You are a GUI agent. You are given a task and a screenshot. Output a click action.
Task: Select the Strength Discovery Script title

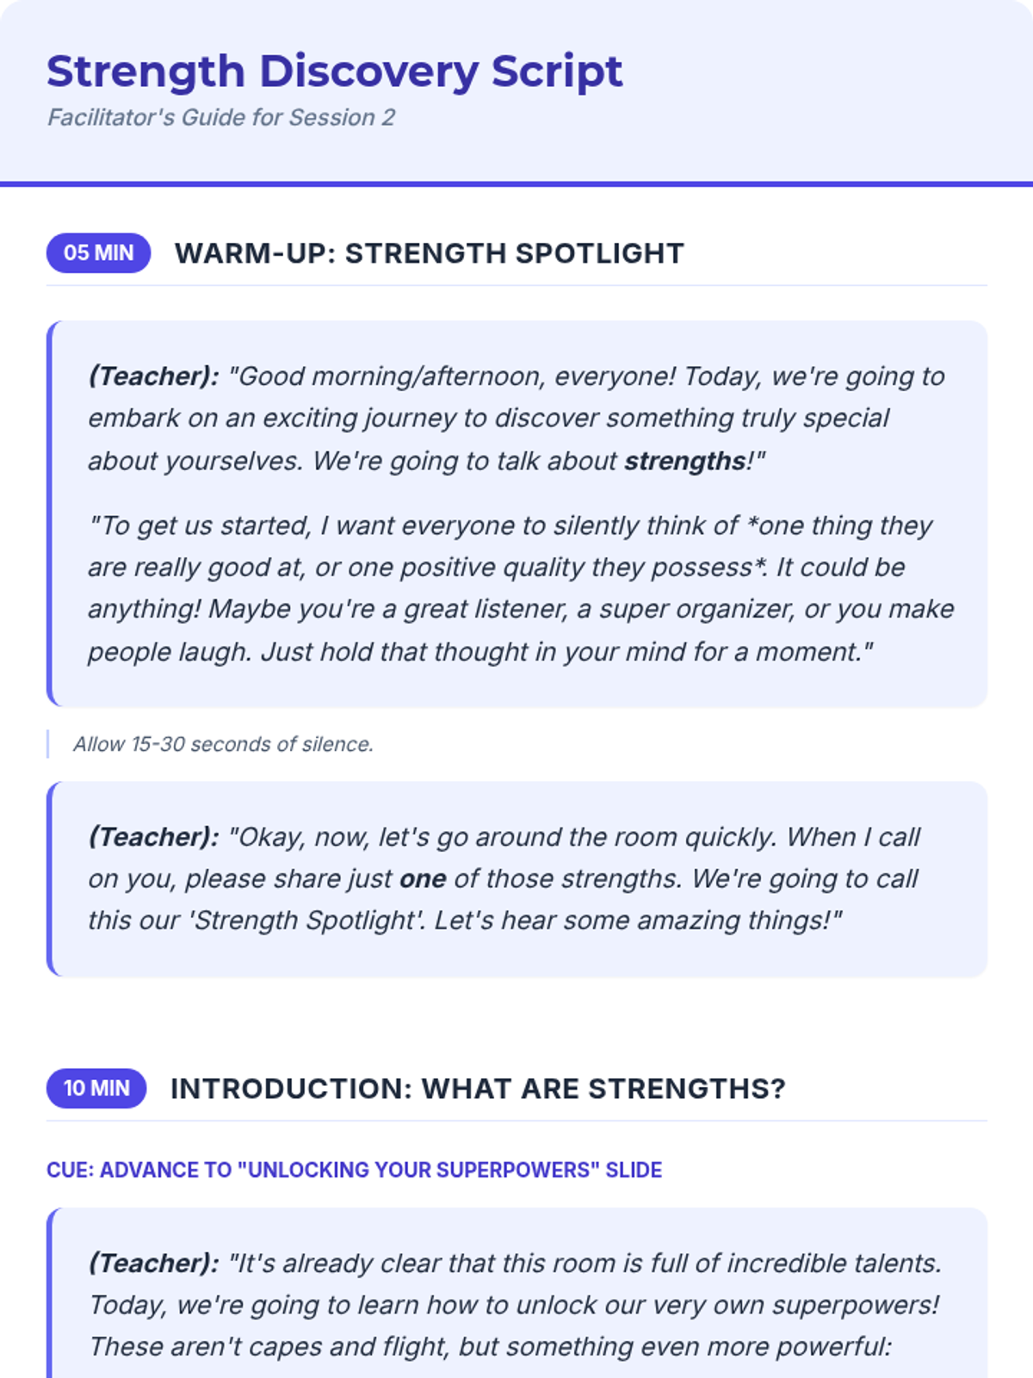334,71
